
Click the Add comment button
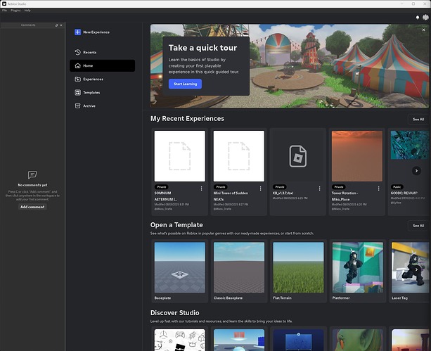(x=32, y=207)
